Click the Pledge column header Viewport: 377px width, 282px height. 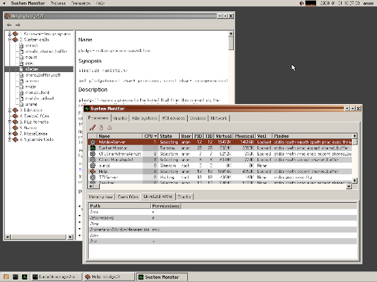(312, 136)
